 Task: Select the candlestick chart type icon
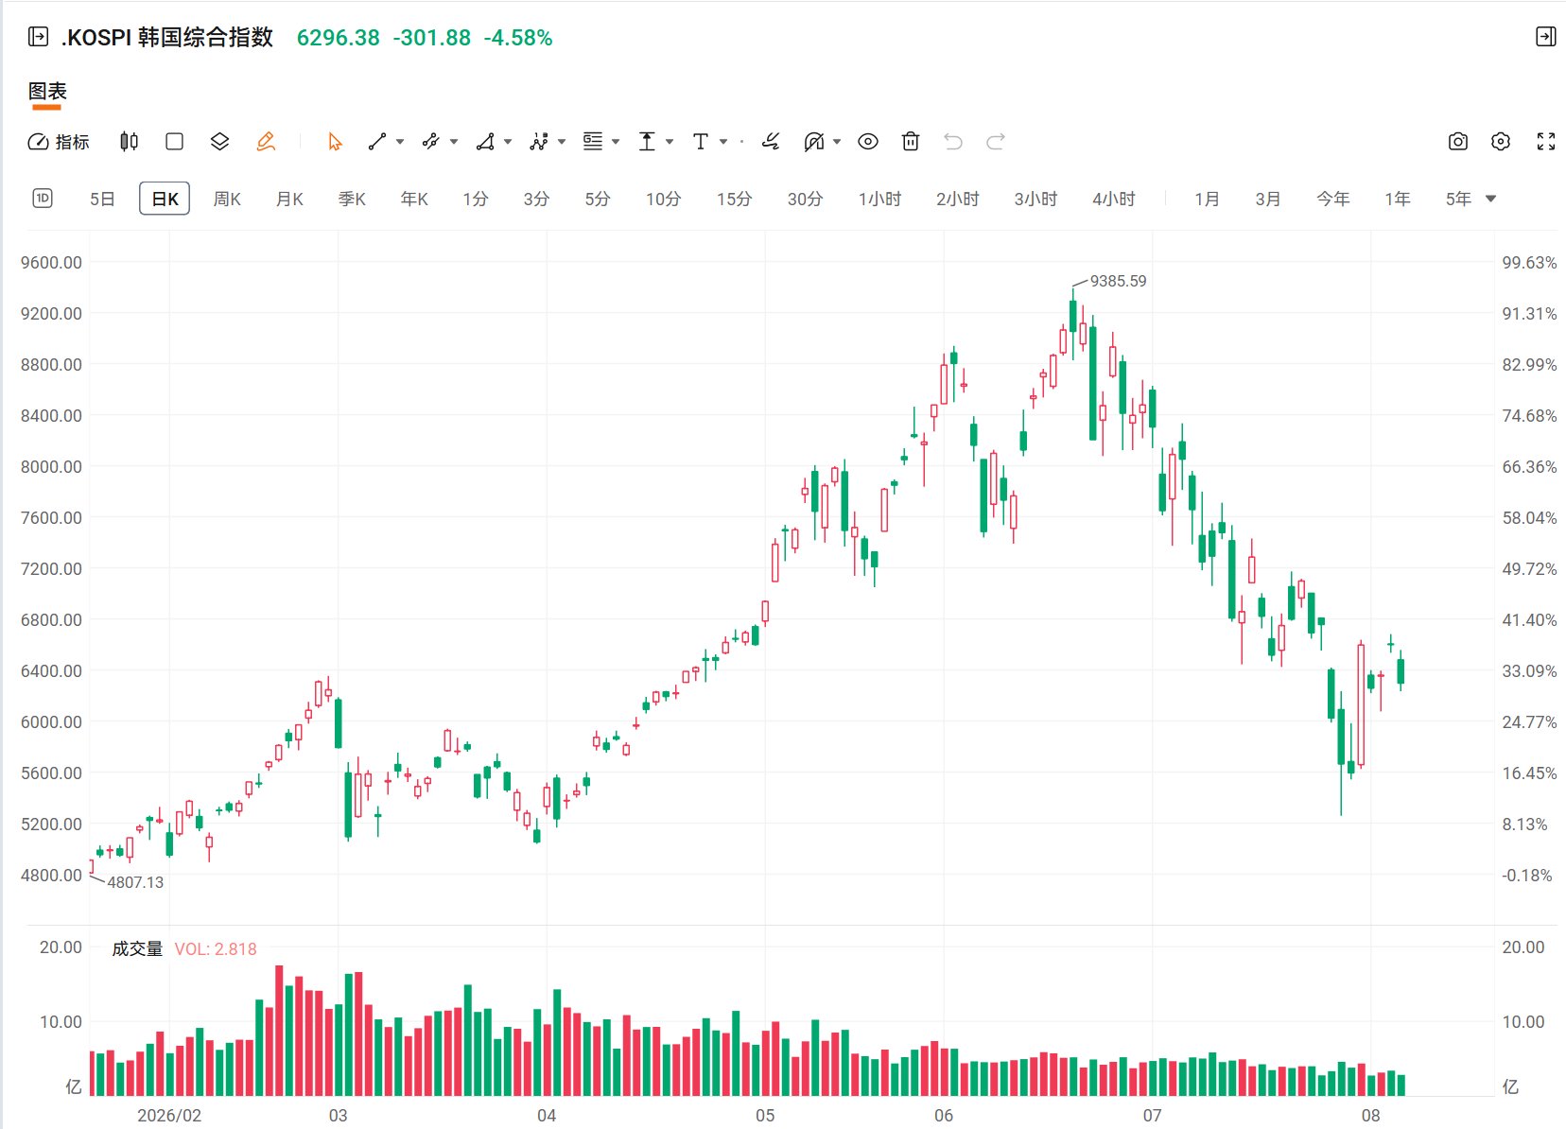click(130, 142)
